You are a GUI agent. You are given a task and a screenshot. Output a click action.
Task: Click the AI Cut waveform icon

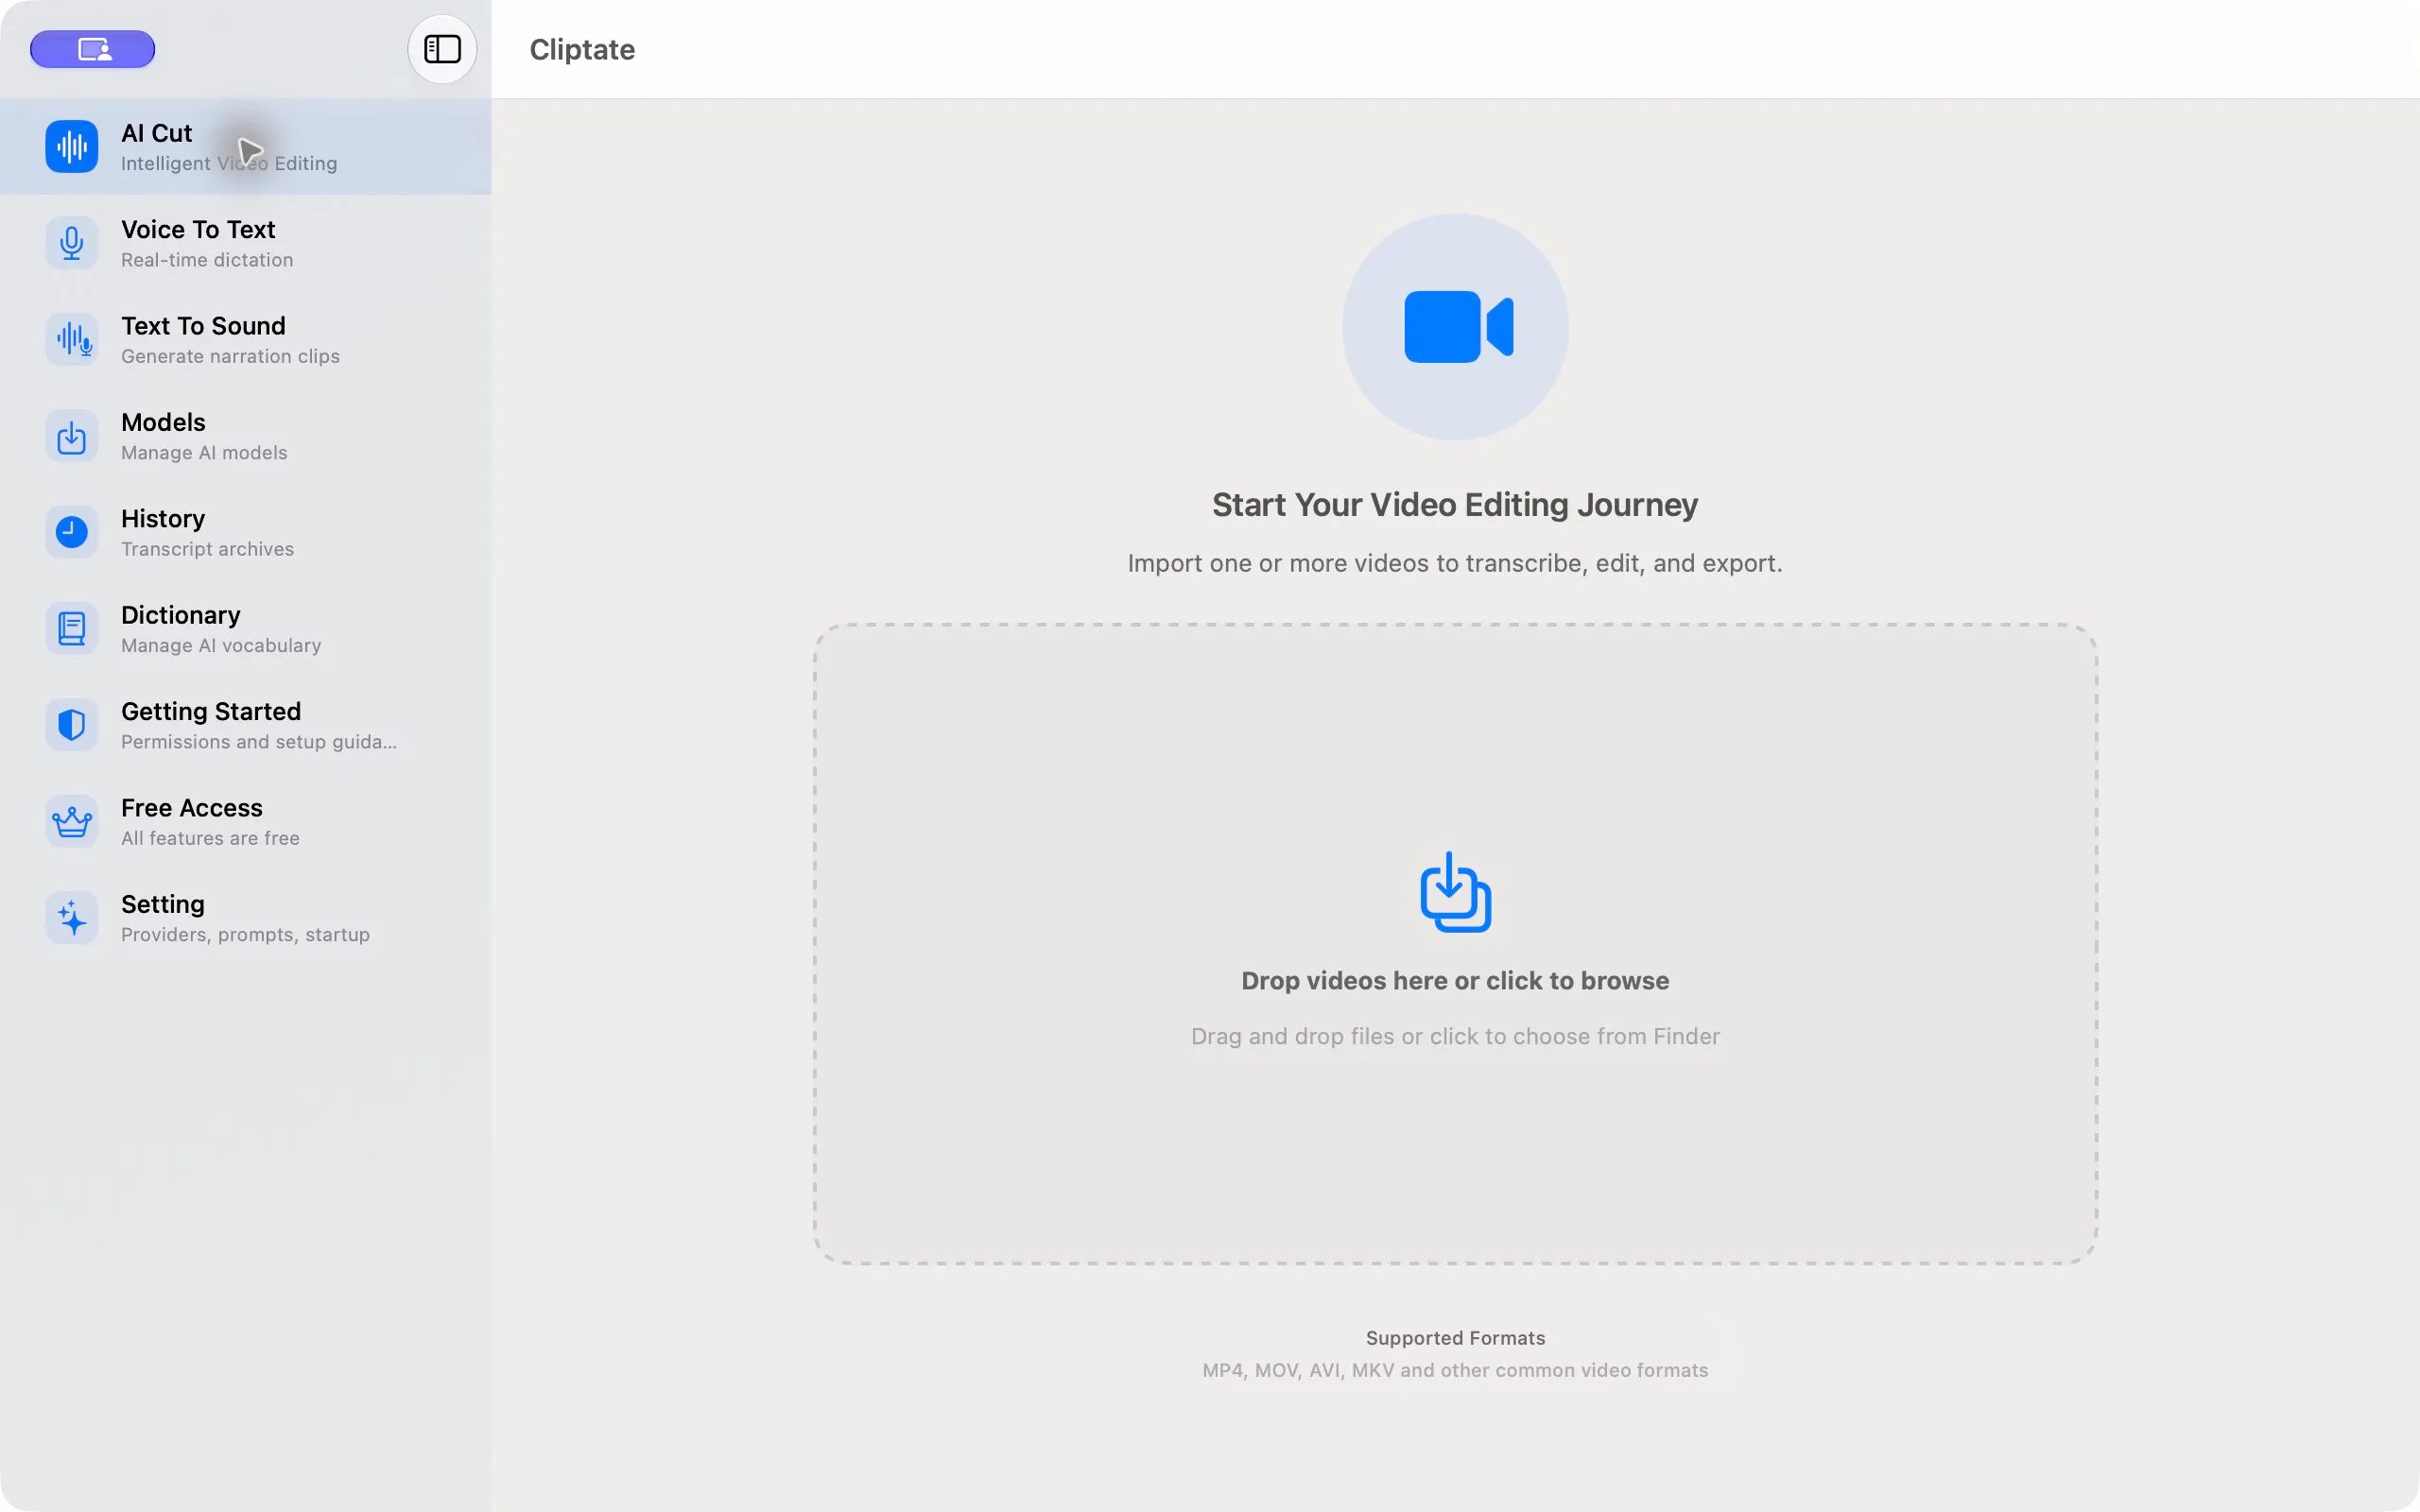click(72, 147)
